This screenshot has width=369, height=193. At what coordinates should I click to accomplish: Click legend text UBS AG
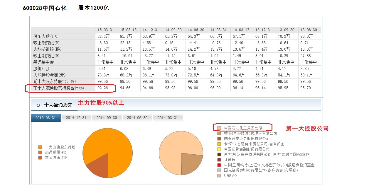[230, 175]
